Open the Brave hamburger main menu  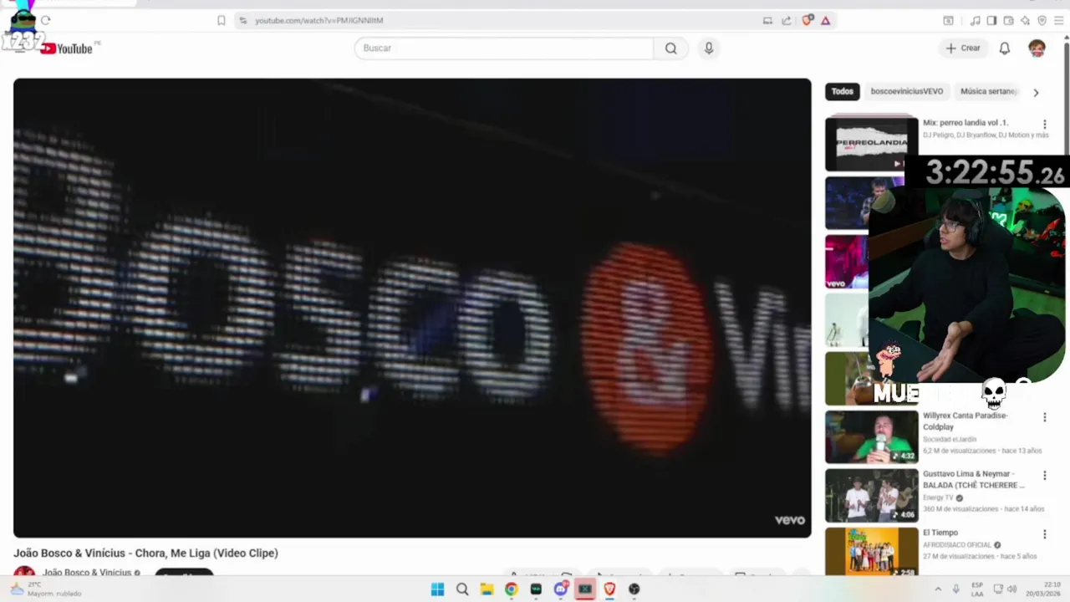[1058, 20]
